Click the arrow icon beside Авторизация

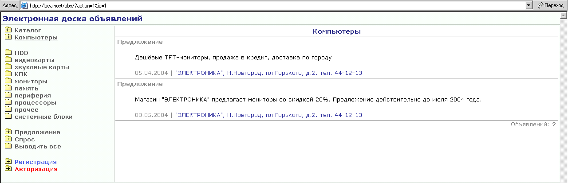click(8, 168)
